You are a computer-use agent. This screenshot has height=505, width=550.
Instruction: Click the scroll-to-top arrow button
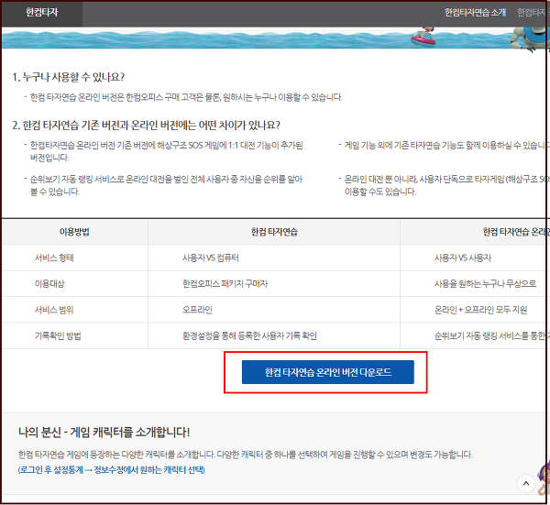click(526, 484)
